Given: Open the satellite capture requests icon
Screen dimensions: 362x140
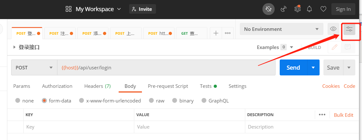Looking at the screenshot, I should [283, 9].
